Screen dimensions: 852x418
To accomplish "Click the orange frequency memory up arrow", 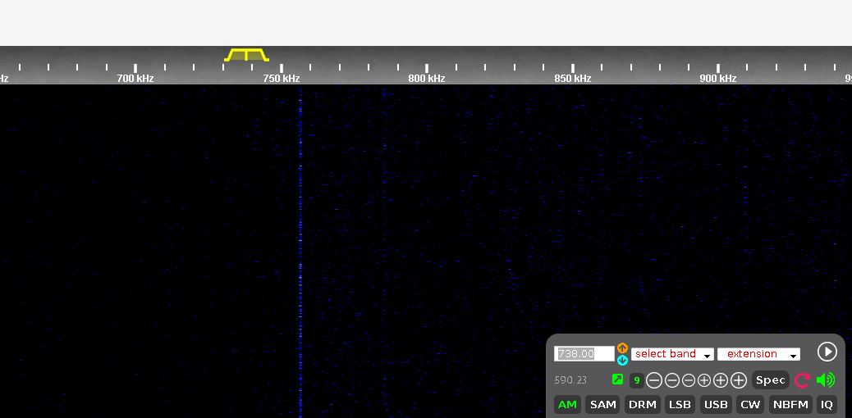I will point(622,348).
